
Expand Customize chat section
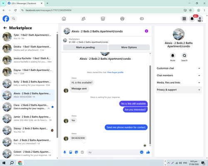click(x=178, y=68)
